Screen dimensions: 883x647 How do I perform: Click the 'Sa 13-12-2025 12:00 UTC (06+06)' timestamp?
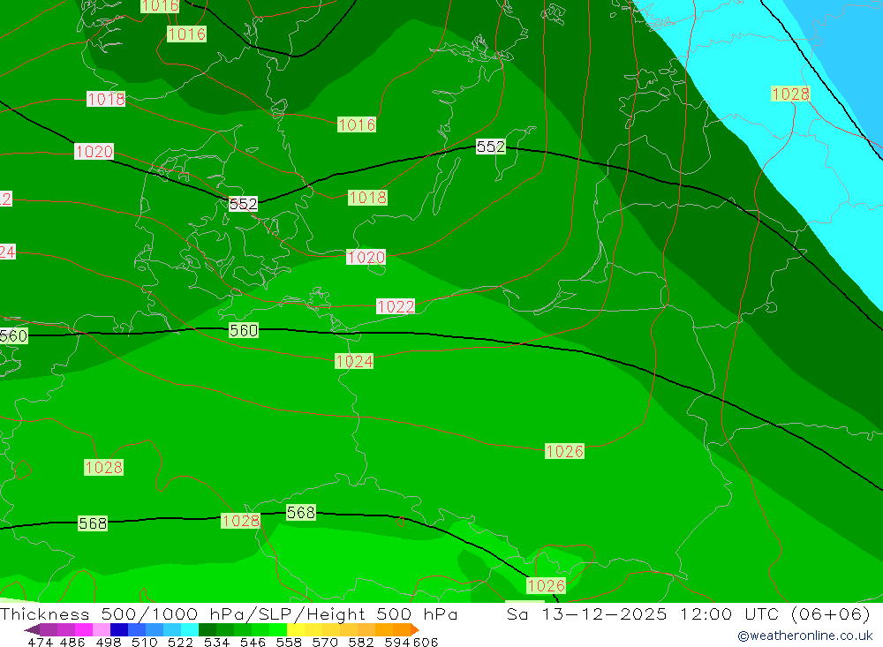[x=688, y=613]
